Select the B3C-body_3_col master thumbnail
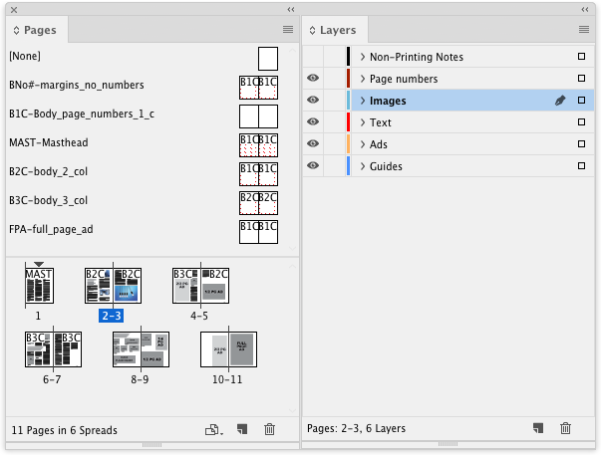The width and height of the screenshot is (601, 457). (259, 203)
